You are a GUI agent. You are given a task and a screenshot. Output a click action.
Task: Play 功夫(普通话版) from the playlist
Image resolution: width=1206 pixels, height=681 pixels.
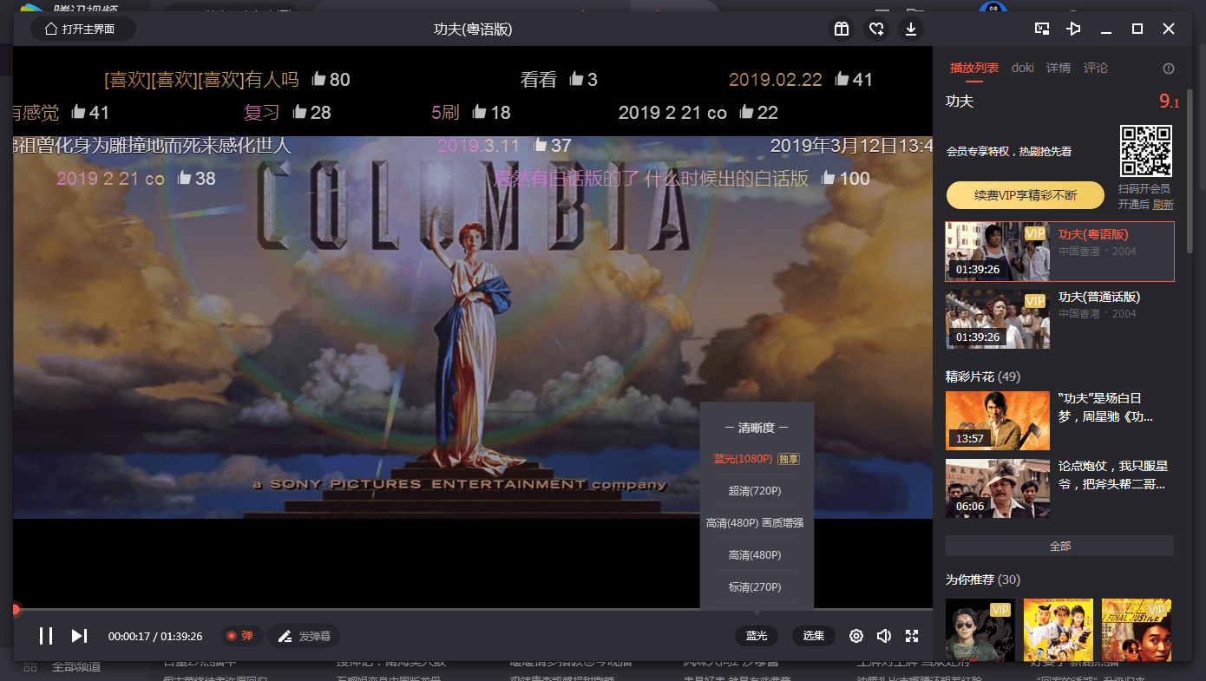point(1059,319)
